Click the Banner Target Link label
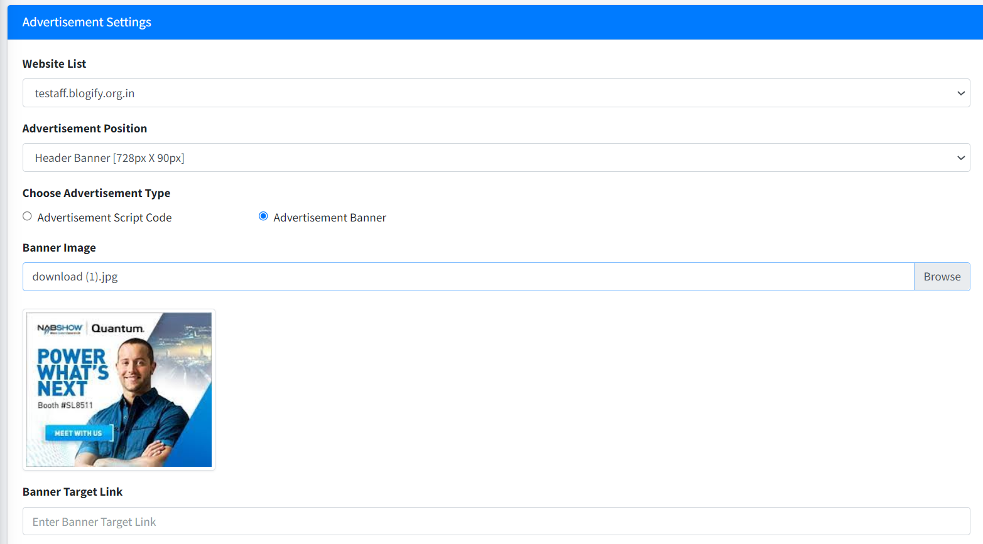This screenshot has height=544, width=983. click(72, 492)
